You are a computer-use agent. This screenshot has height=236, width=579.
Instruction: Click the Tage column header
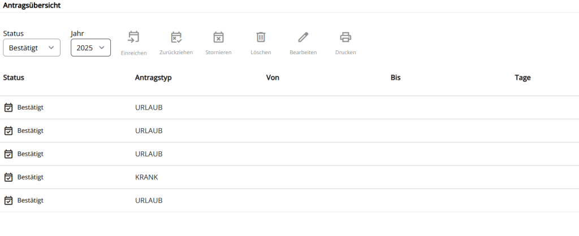pyautogui.click(x=522, y=77)
